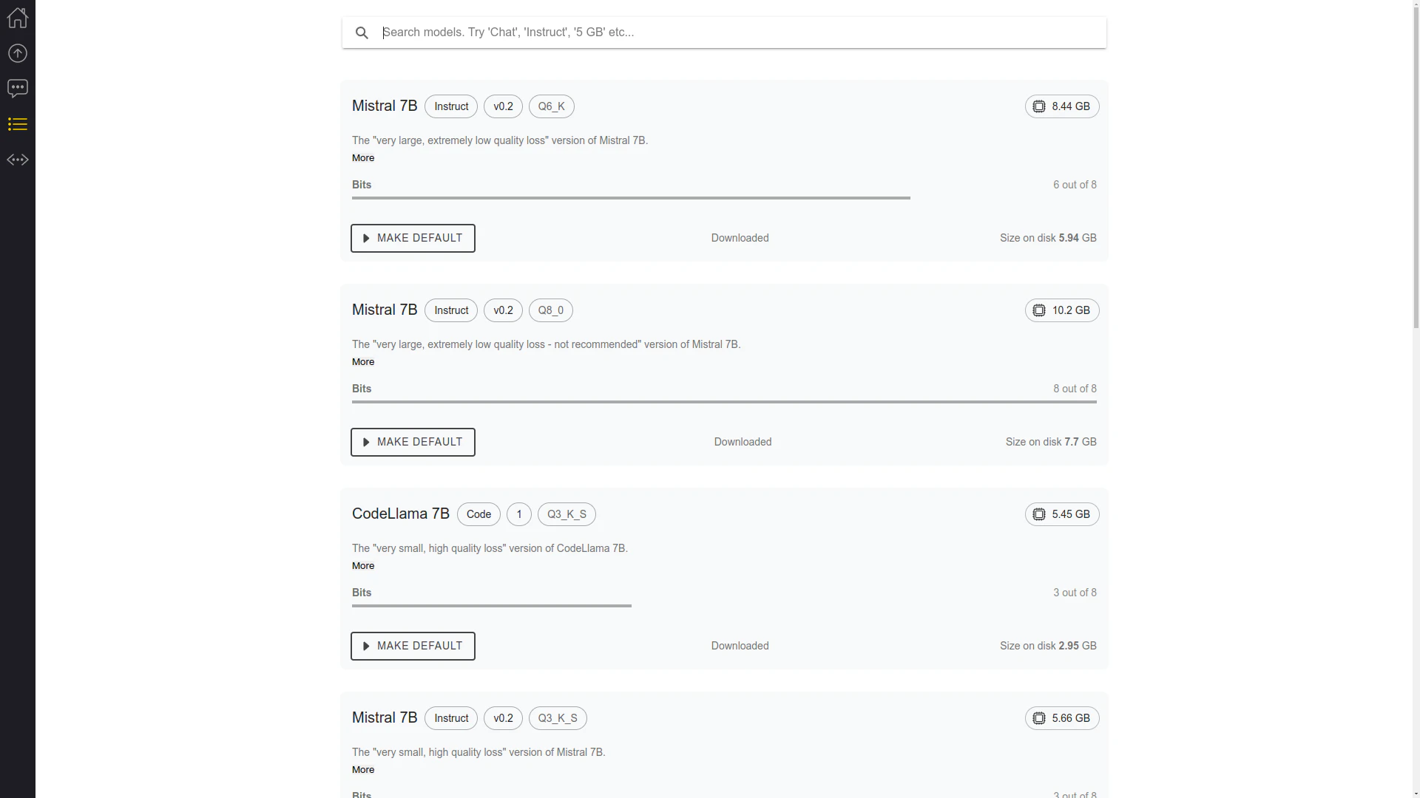Click the Instruct tag on the bottom Mistral card
Viewport: 1420px width, 798px height.
point(451,717)
